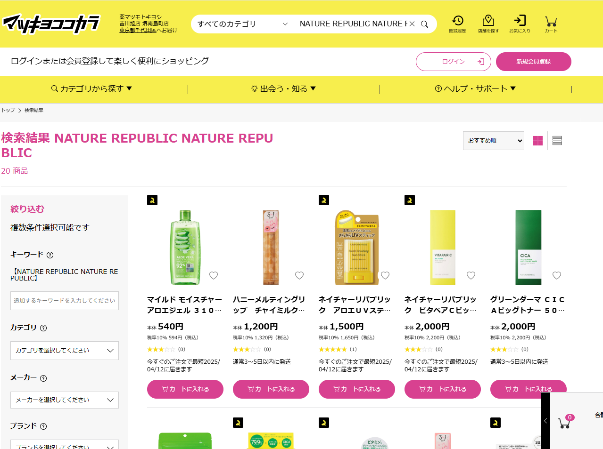Add Mild Moisture Aloe Gel to cart
Image resolution: width=603 pixels, height=449 pixels.
click(x=185, y=389)
